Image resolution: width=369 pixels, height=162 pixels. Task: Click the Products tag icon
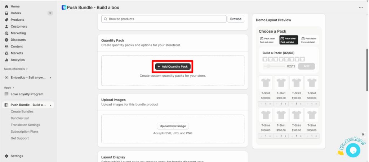coord(6,20)
